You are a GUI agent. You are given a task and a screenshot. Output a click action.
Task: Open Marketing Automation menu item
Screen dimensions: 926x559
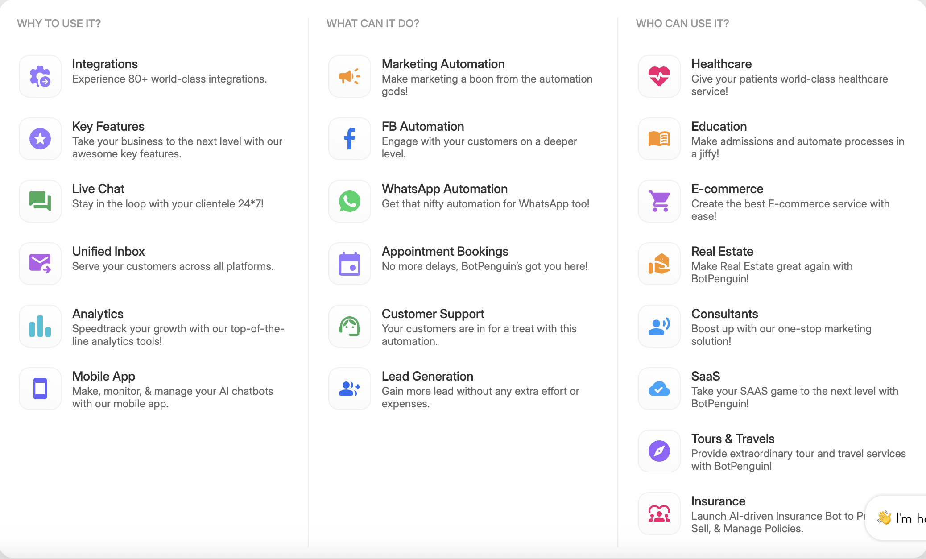tap(443, 64)
